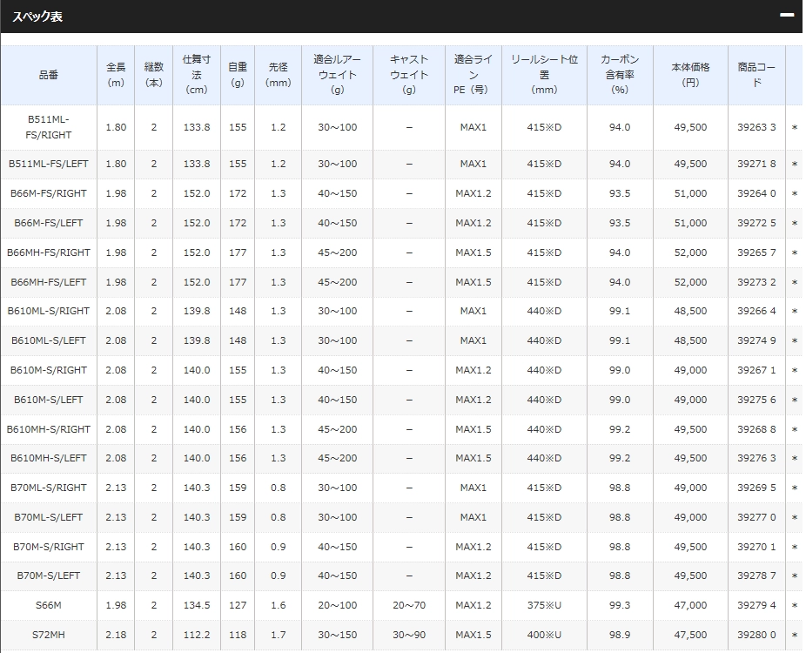The height and width of the screenshot is (653, 806).
Task: Click the 適合ルアーウェイト(g) column header
Action: point(337,75)
